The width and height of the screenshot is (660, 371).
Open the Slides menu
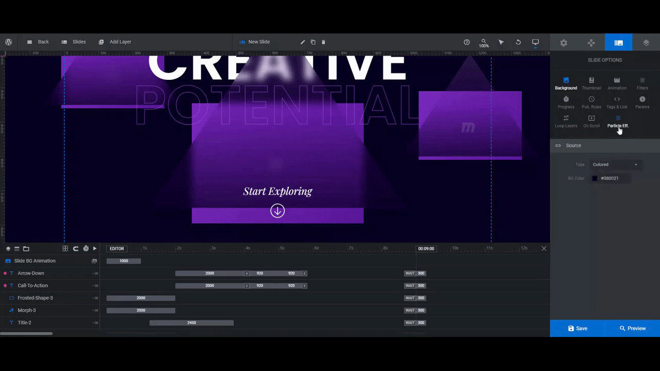(x=73, y=42)
